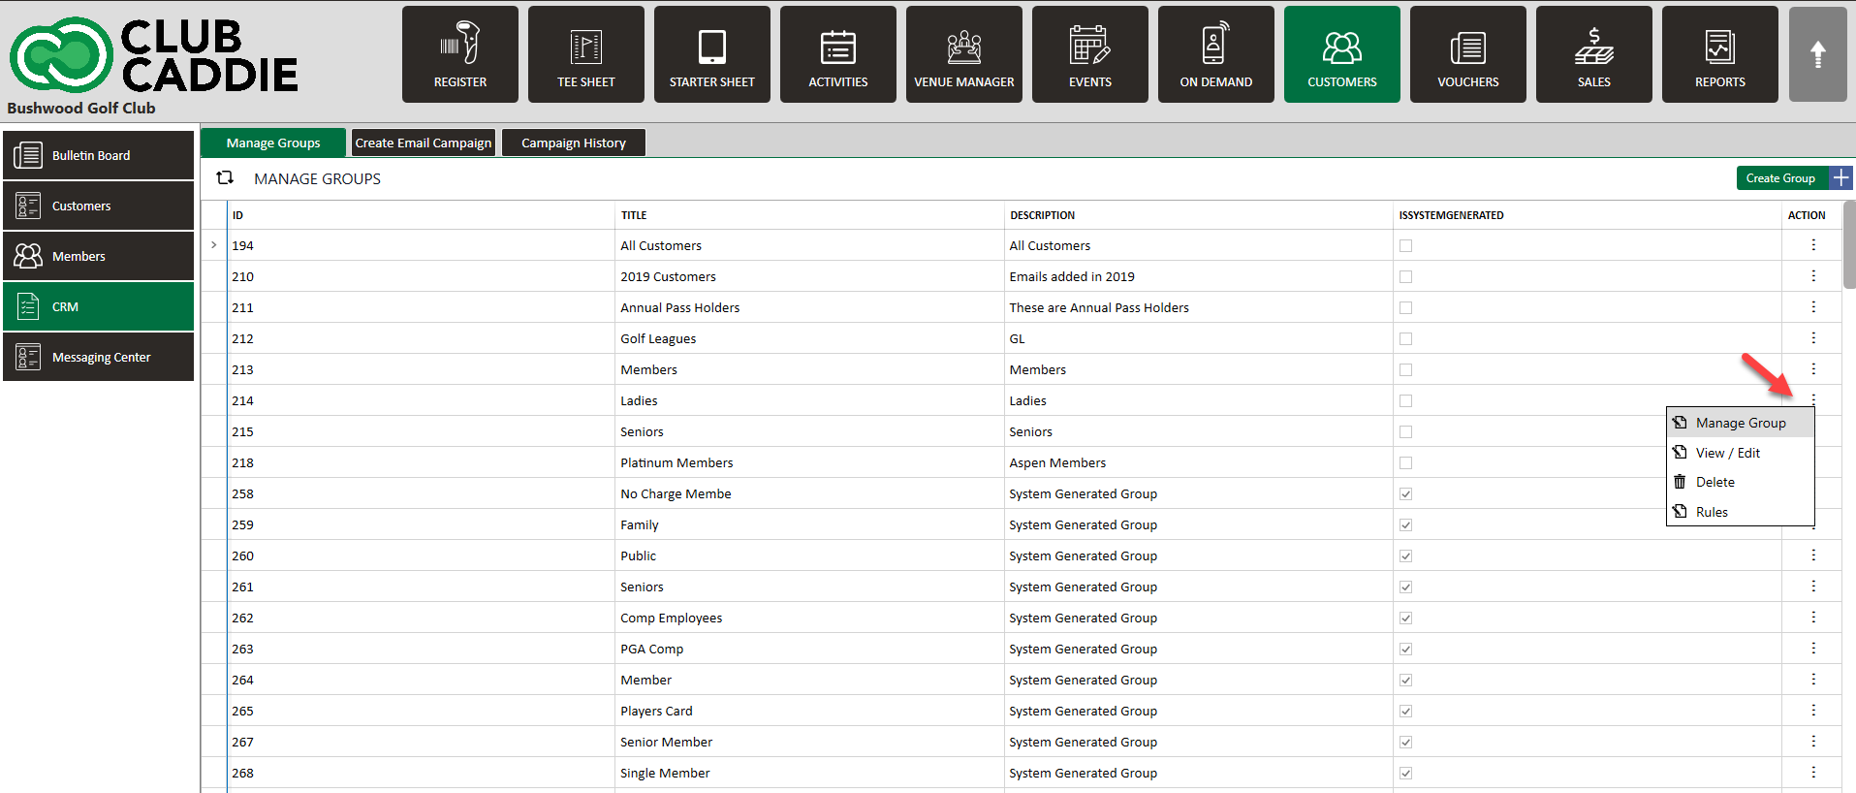Toggle system-generated checkbox for All Customers row
Screen dimensions: 1856x793
(1405, 246)
